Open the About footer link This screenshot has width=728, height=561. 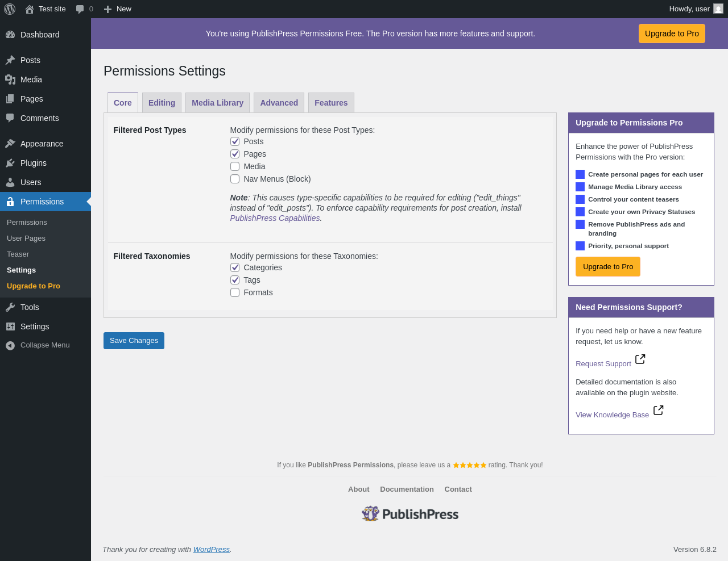click(359, 489)
